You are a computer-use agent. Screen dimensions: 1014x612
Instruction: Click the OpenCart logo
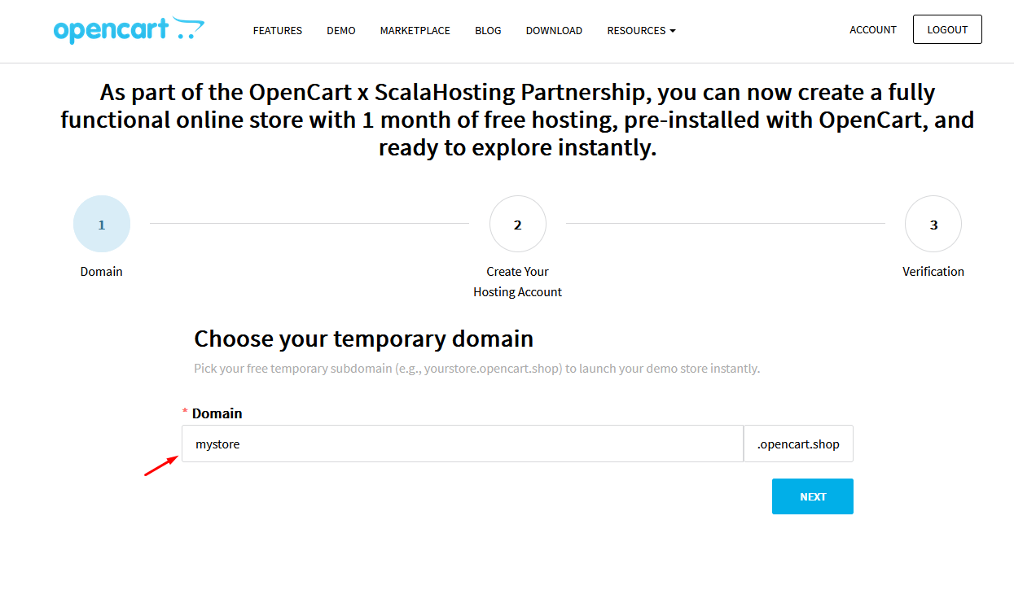pos(129,30)
